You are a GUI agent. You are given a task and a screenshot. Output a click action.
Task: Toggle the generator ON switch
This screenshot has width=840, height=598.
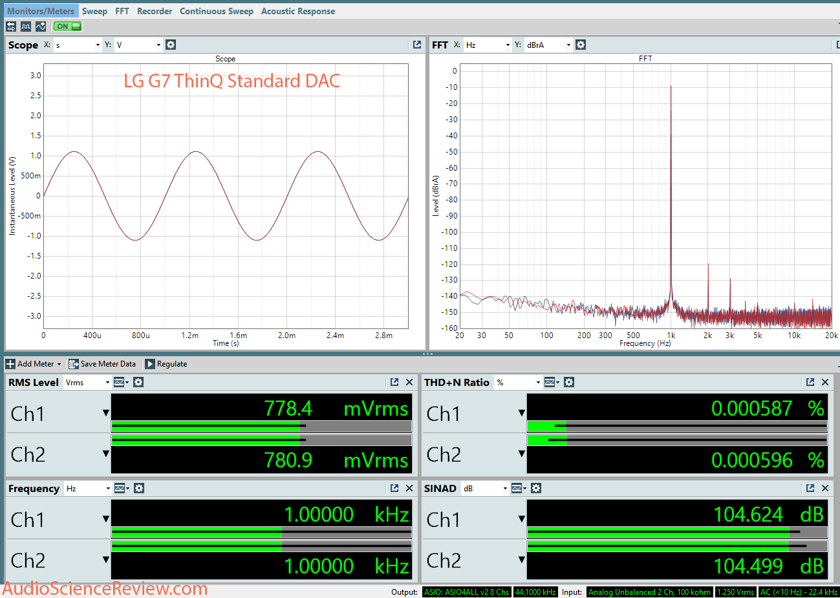[68, 27]
